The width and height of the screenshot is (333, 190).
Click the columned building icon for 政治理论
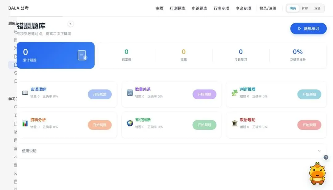tap(234, 123)
